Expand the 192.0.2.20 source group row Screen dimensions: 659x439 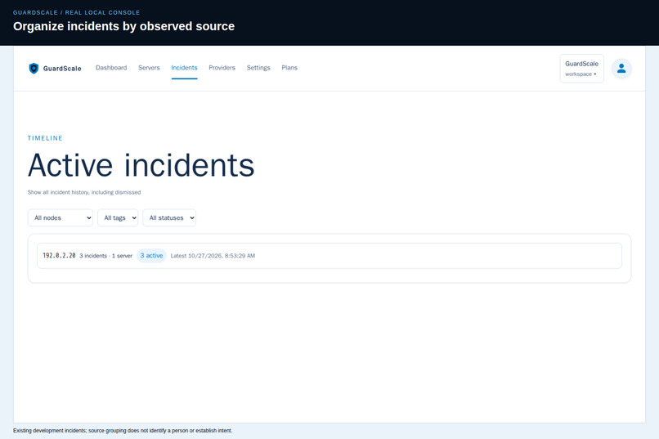coord(329,255)
